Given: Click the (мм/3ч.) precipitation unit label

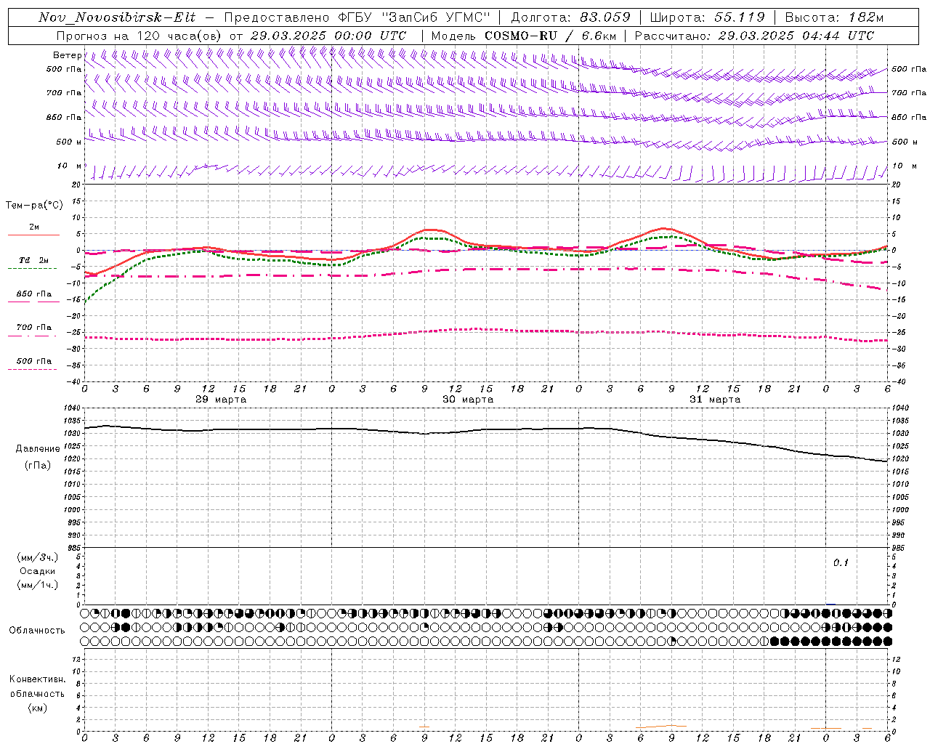Looking at the screenshot, I should (37, 557).
